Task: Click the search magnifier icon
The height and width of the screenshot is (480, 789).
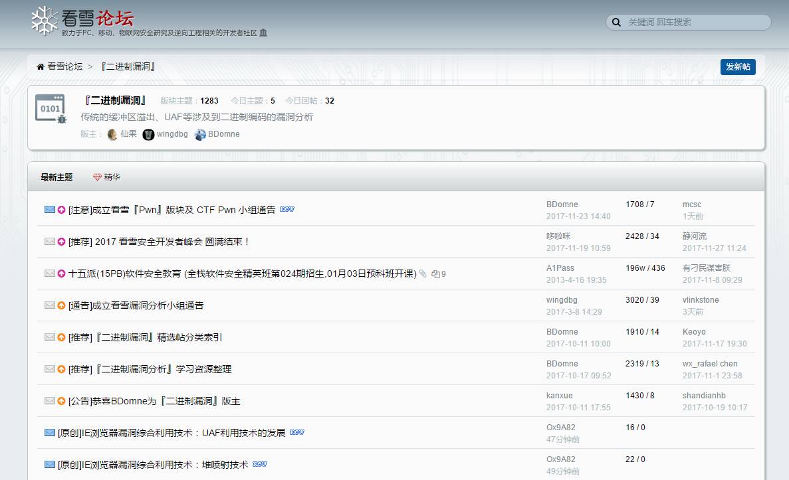Action: coord(616,22)
